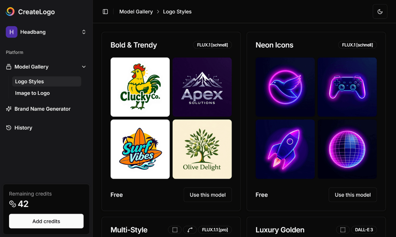Click the History clock icon
The width and height of the screenshot is (396, 237).
(x=9, y=128)
